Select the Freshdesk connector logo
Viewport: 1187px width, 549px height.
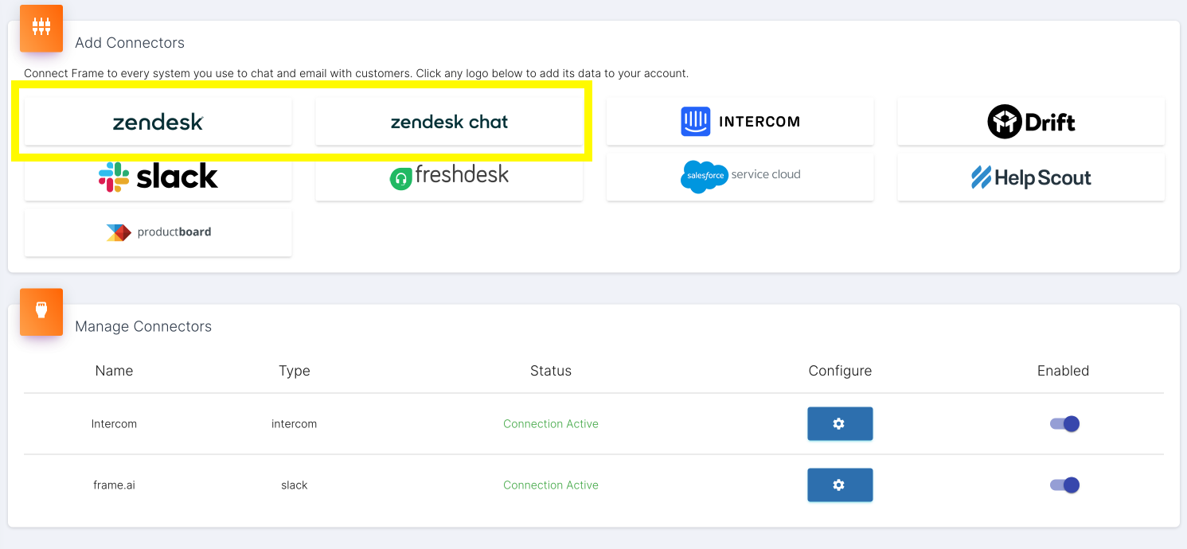coord(449,177)
